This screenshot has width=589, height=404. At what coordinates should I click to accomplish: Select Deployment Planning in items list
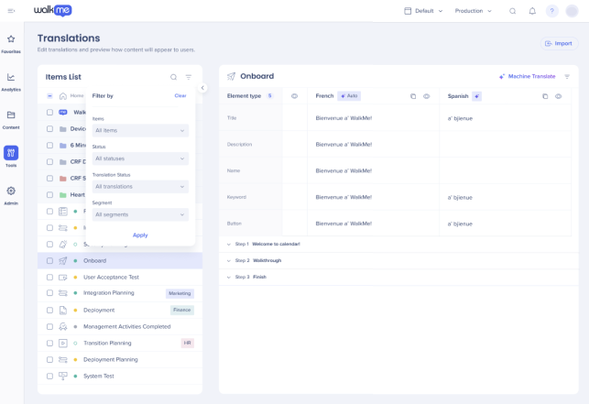111,360
